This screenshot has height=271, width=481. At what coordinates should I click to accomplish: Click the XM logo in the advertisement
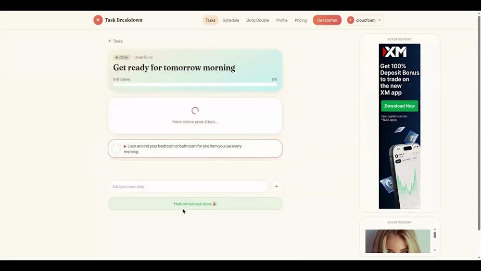tap(394, 52)
